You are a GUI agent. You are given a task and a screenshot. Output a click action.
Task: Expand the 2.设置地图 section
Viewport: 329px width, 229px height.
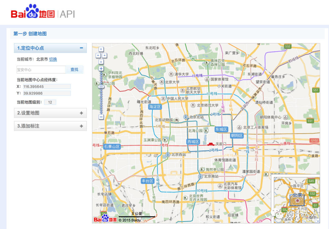[x=81, y=113]
